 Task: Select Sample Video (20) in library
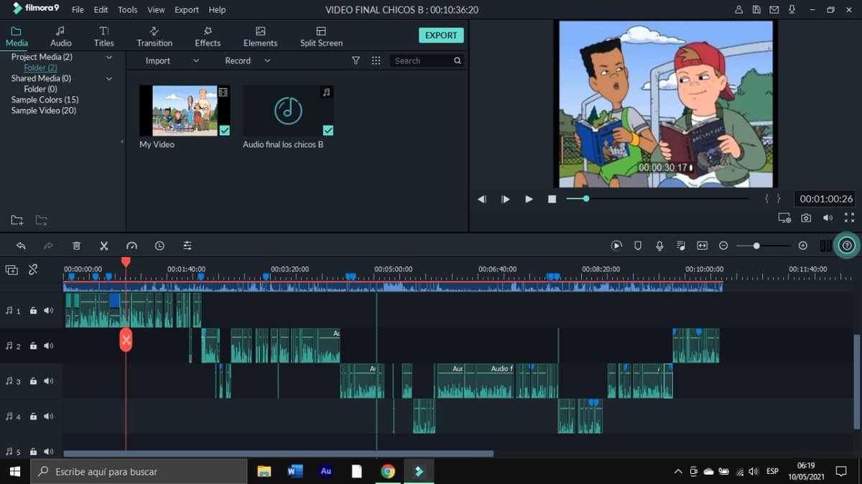(x=44, y=111)
